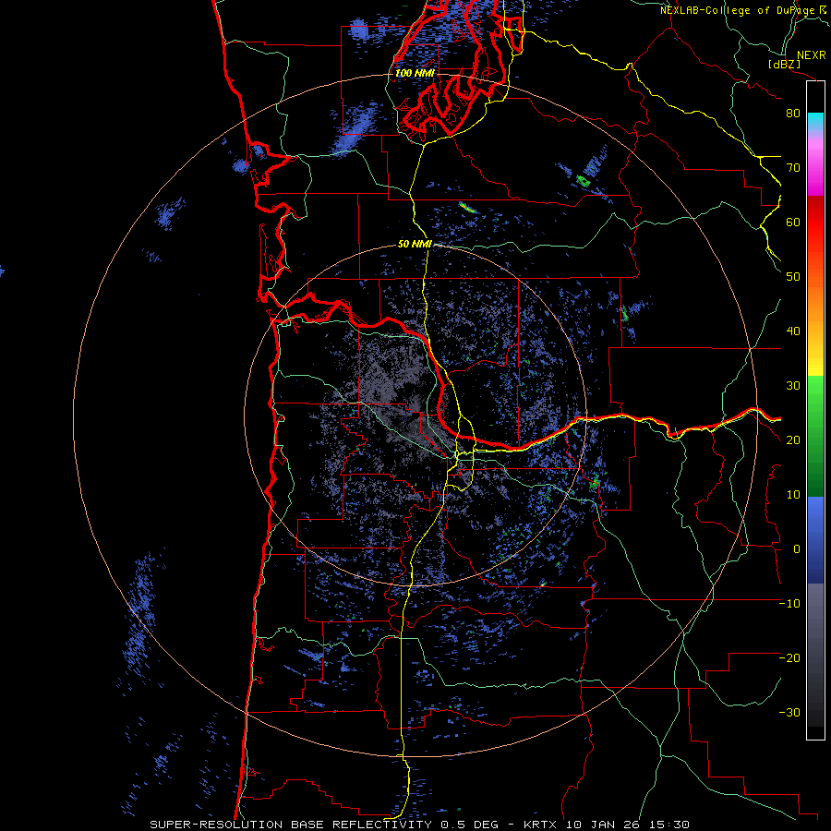This screenshot has height=831, width=831.
Task: Click the -20 value on the dBZ scale
Action: 789,657
